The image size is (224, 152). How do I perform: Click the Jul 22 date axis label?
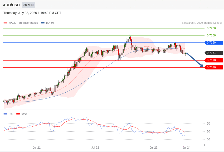95,148
